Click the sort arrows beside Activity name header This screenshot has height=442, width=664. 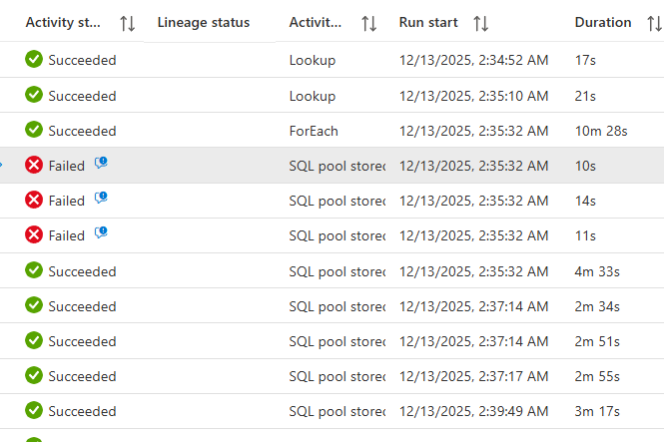click(x=368, y=23)
